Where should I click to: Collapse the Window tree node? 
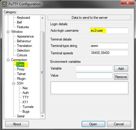click(x=8, y=32)
